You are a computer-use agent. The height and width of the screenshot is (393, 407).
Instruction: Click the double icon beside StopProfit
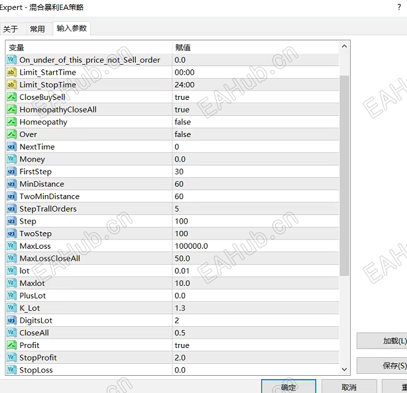click(11, 357)
